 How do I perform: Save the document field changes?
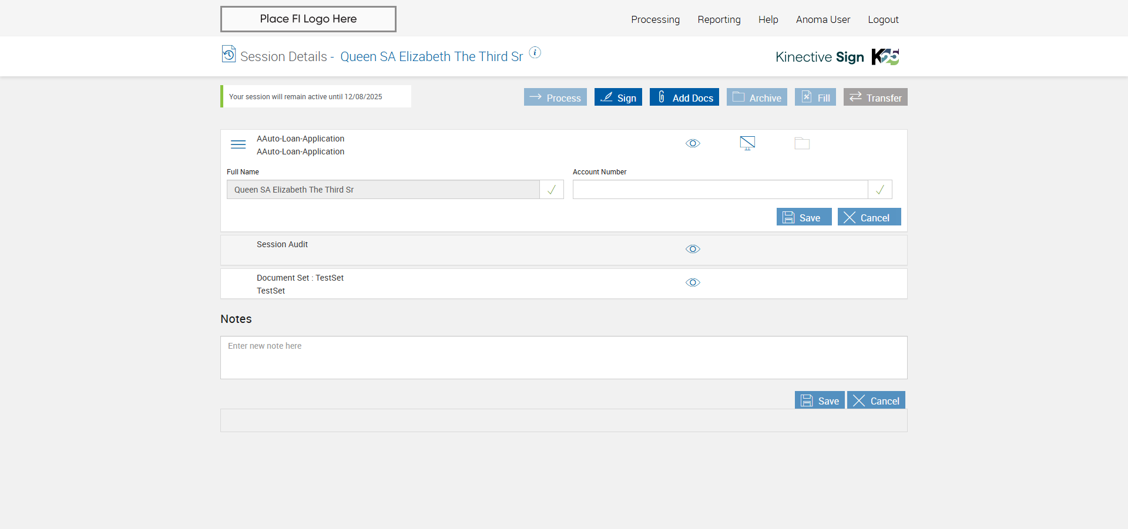coord(803,217)
